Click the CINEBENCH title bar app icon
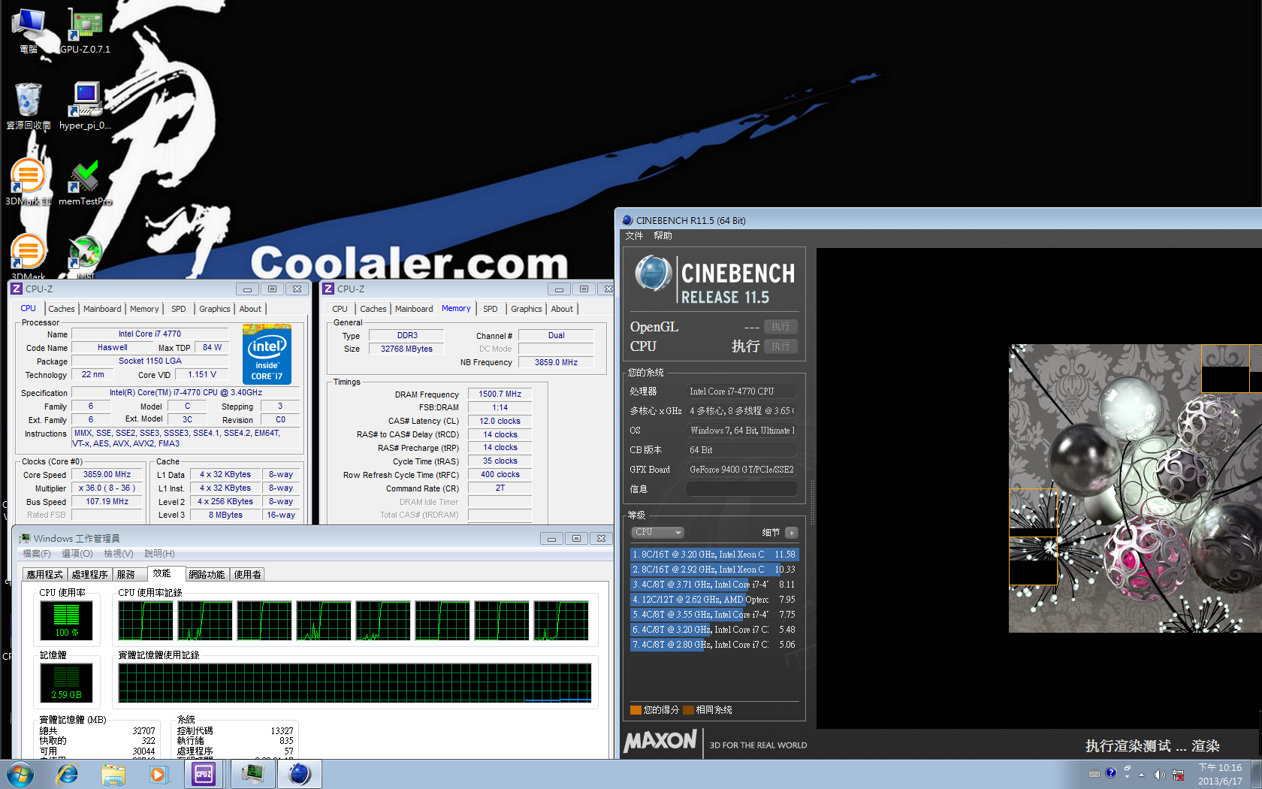Screen dimensions: 1262x789 [627, 220]
